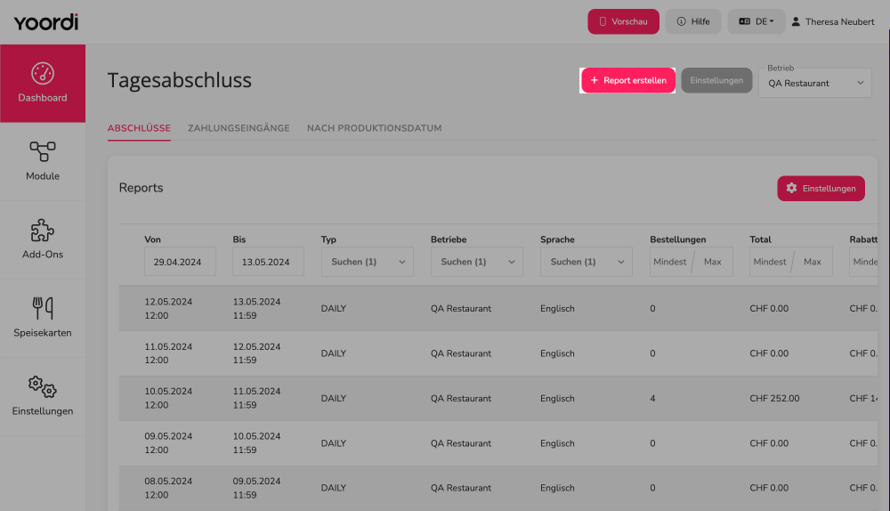Click Report erstellen button
The width and height of the screenshot is (890, 511).
(x=628, y=81)
